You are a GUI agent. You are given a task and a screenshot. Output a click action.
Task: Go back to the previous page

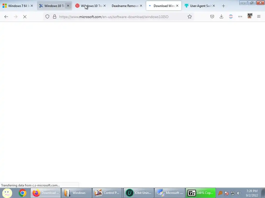point(6,17)
